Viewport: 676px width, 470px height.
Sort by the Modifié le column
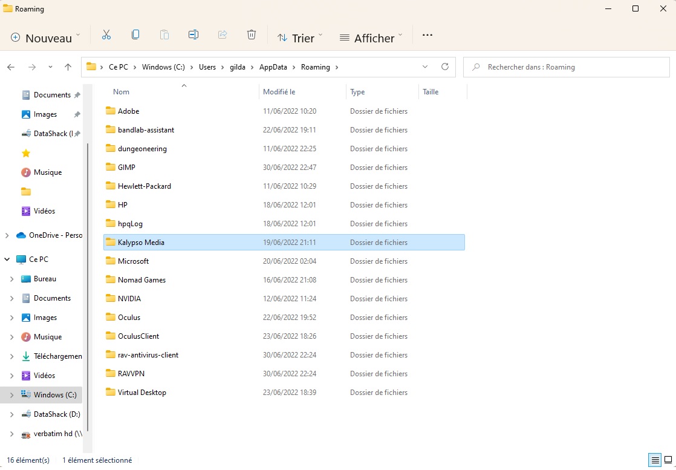point(279,92)
